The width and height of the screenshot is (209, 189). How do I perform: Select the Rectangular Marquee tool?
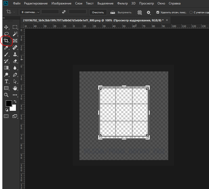(15, 27)
